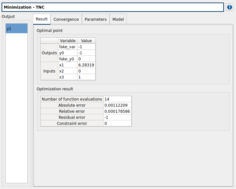Image resolution: width=236 pixels, height=189 pixels.
Task: Open the Parameters tab
Action: coord(96,19)
